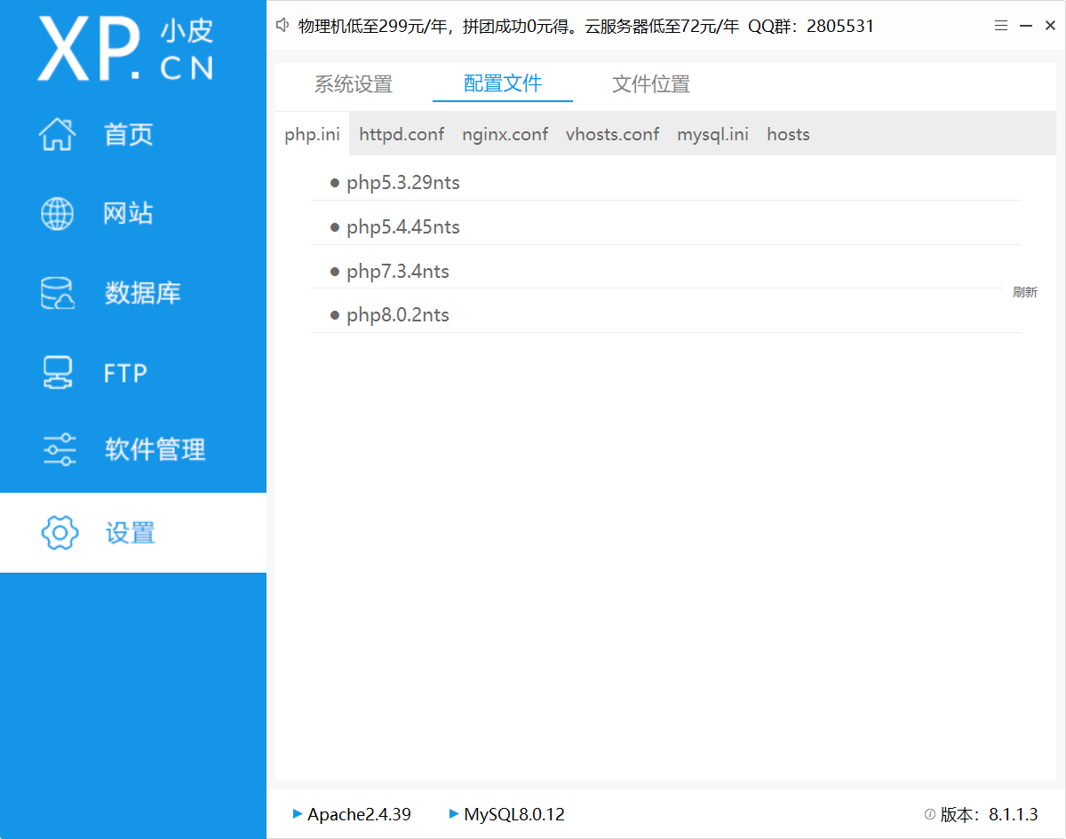Click the XP.CN logo
This screenshot has width=1066, height=839.
click(x=125, y=48)
